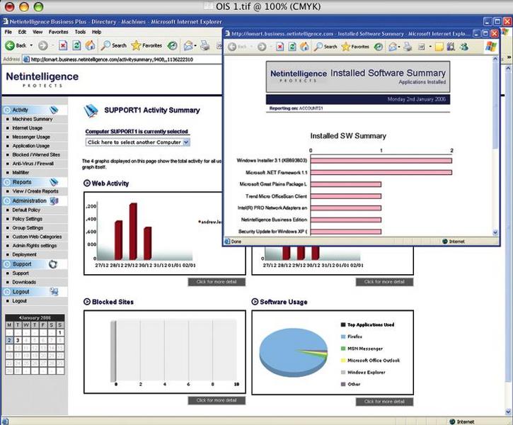The height and width of the screenshot is (425, 513).
Task: Refresh the Installed Software Summary popup
Action: point(292,47)
